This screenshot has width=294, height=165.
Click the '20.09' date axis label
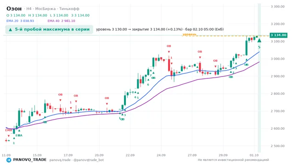99,155
